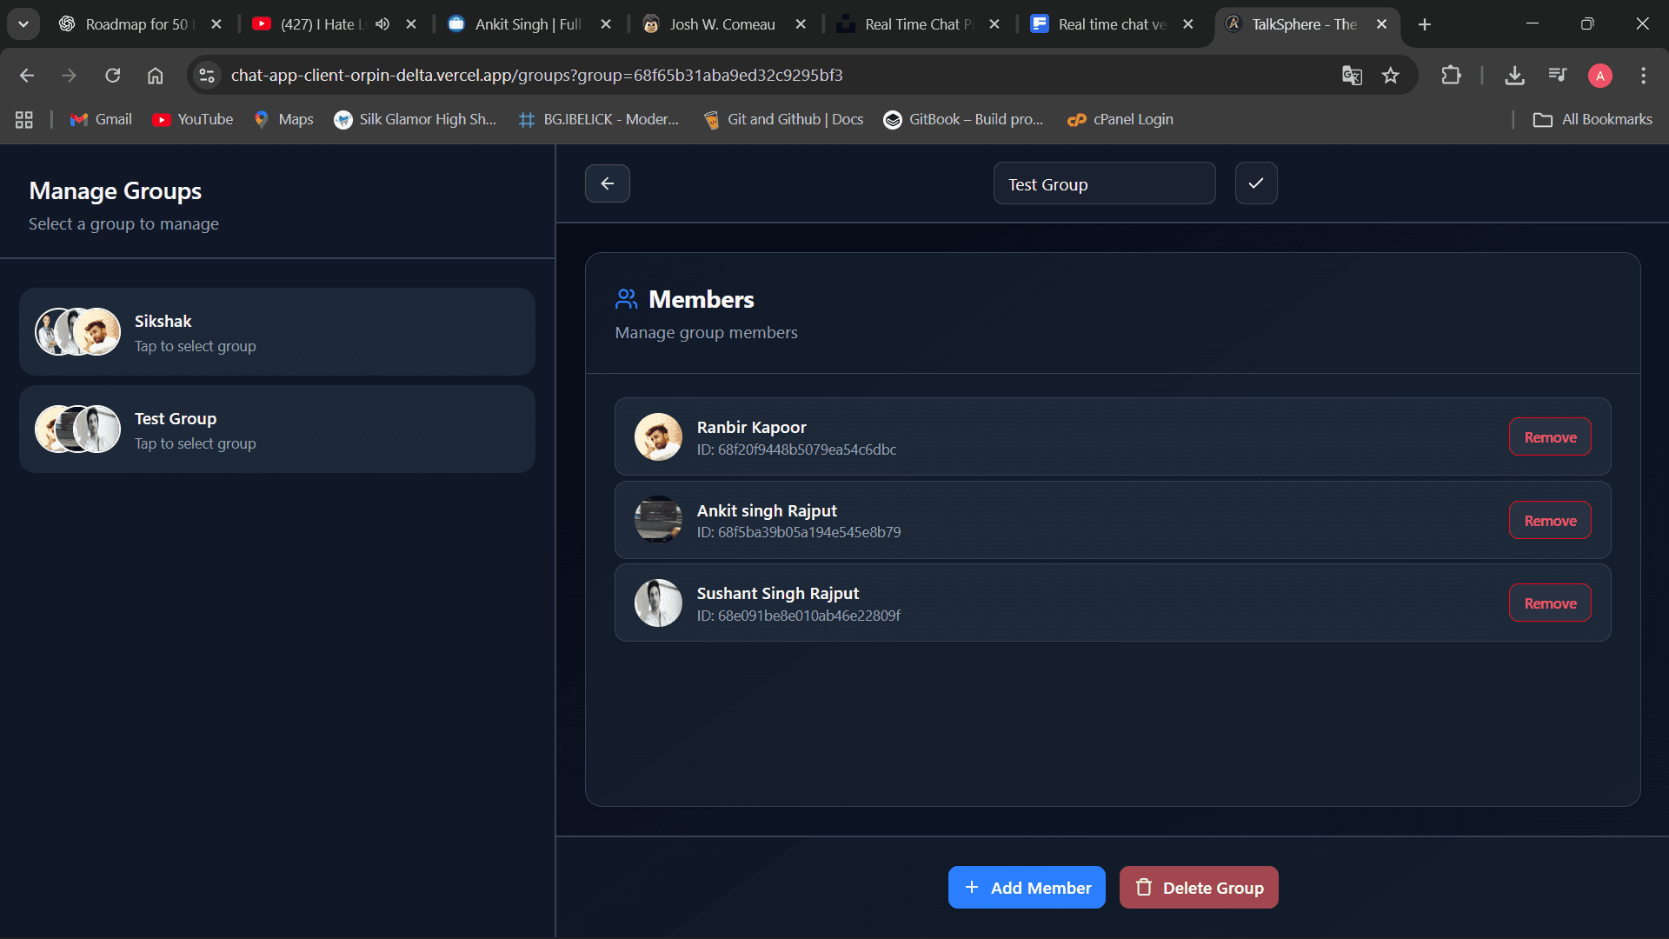Open the All Bookmarks folder

(x=1593, y=119)
